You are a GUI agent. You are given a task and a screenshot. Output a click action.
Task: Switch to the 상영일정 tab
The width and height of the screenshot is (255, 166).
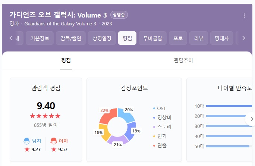coord(102,38)
